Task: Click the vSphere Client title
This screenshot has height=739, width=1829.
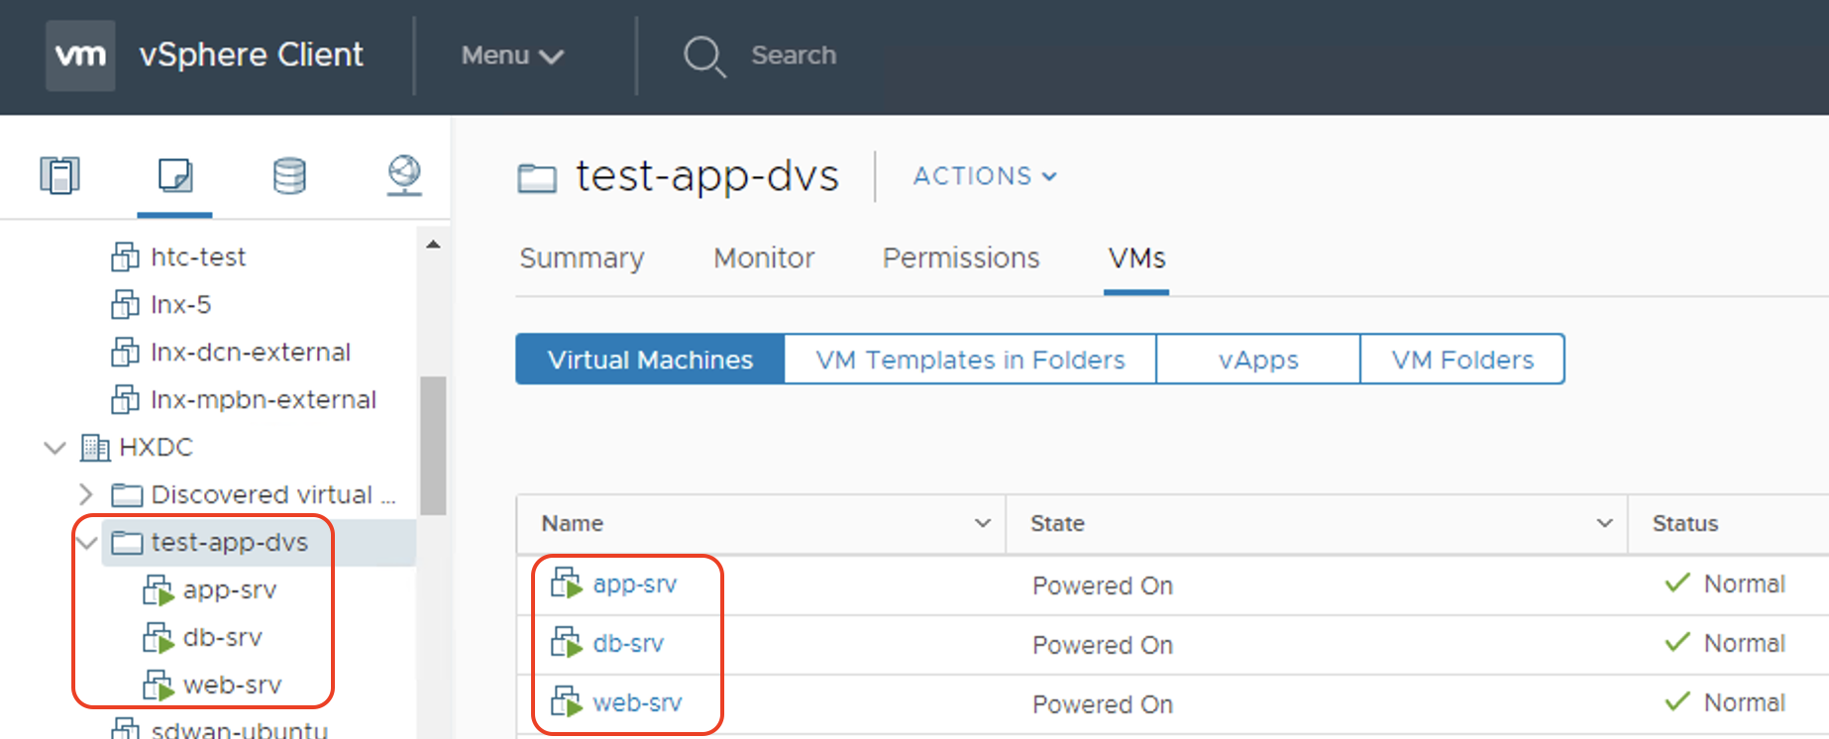Action: [252, 55]
